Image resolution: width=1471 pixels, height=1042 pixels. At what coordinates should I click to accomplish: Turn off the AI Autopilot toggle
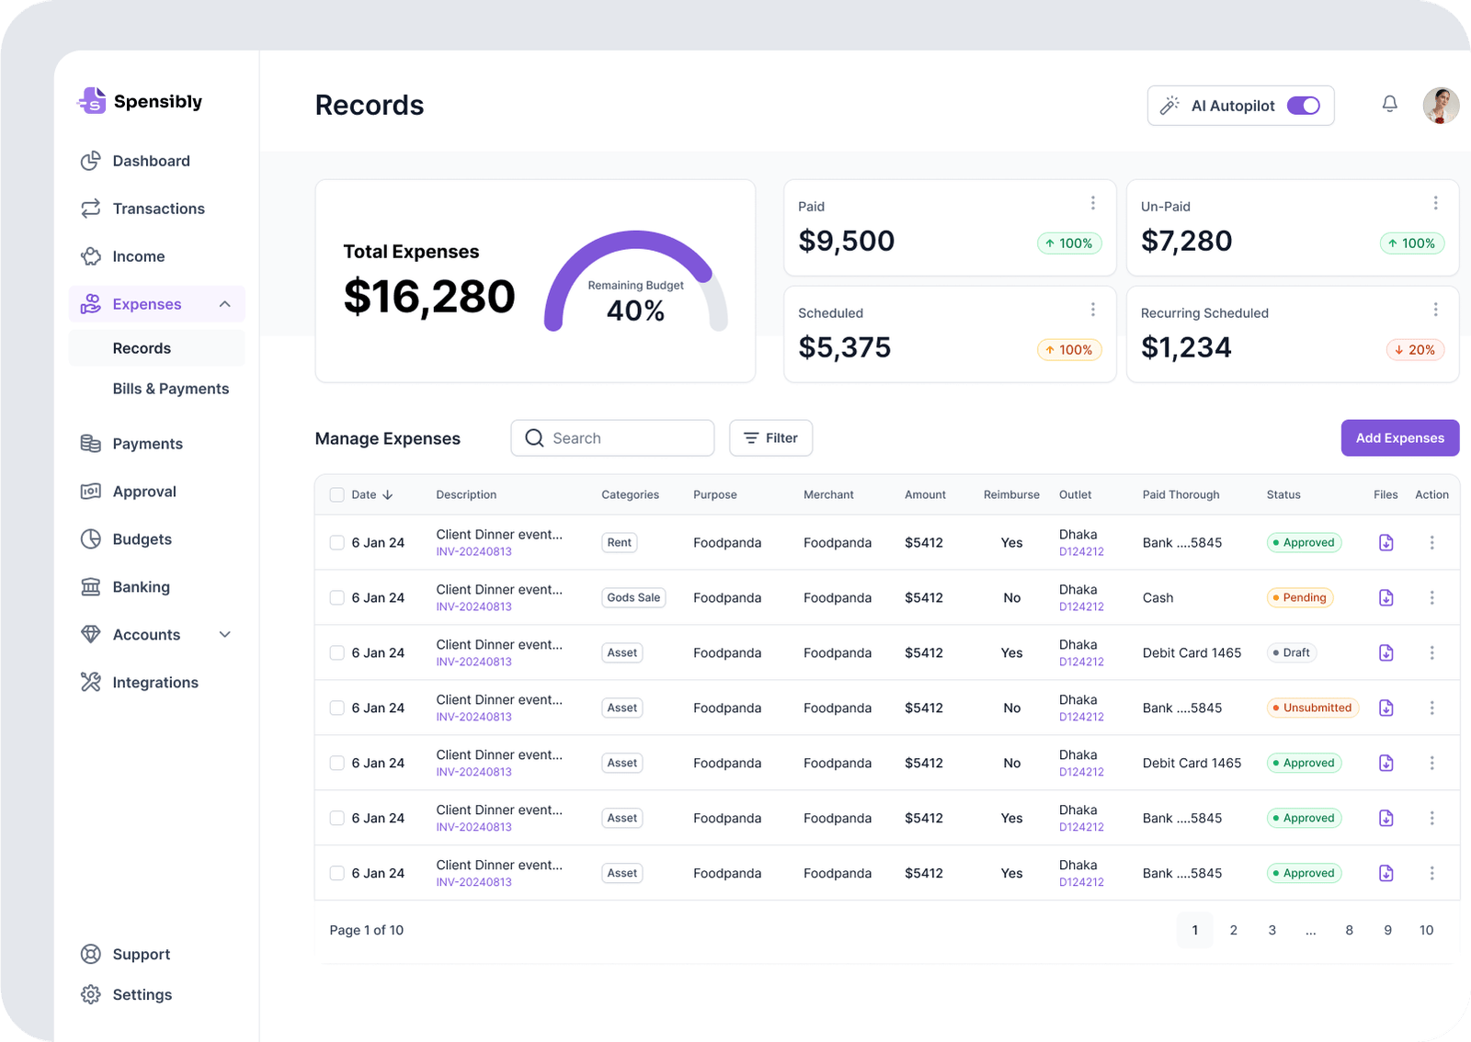1303,106
